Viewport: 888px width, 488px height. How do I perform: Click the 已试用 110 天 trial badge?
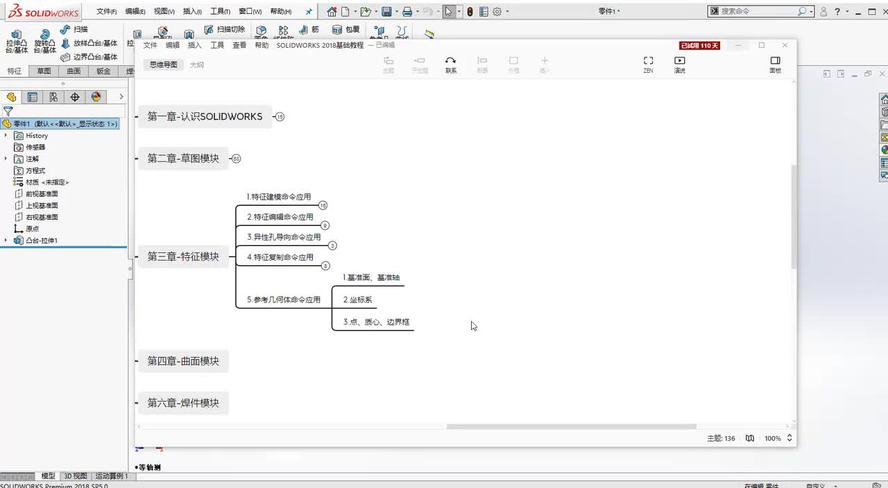point(700,46)
